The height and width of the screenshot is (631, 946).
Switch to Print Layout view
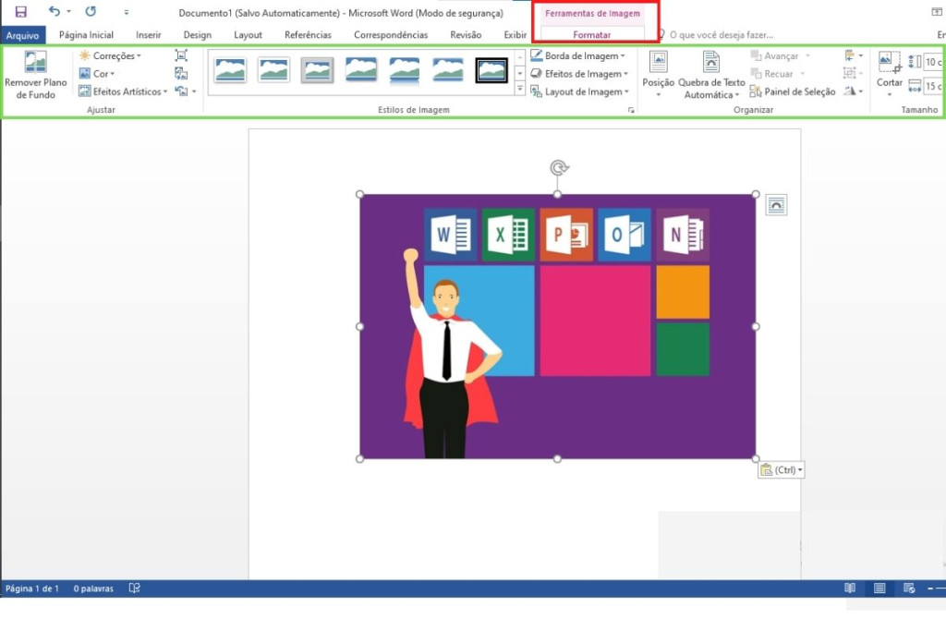[x=879, y=589]
